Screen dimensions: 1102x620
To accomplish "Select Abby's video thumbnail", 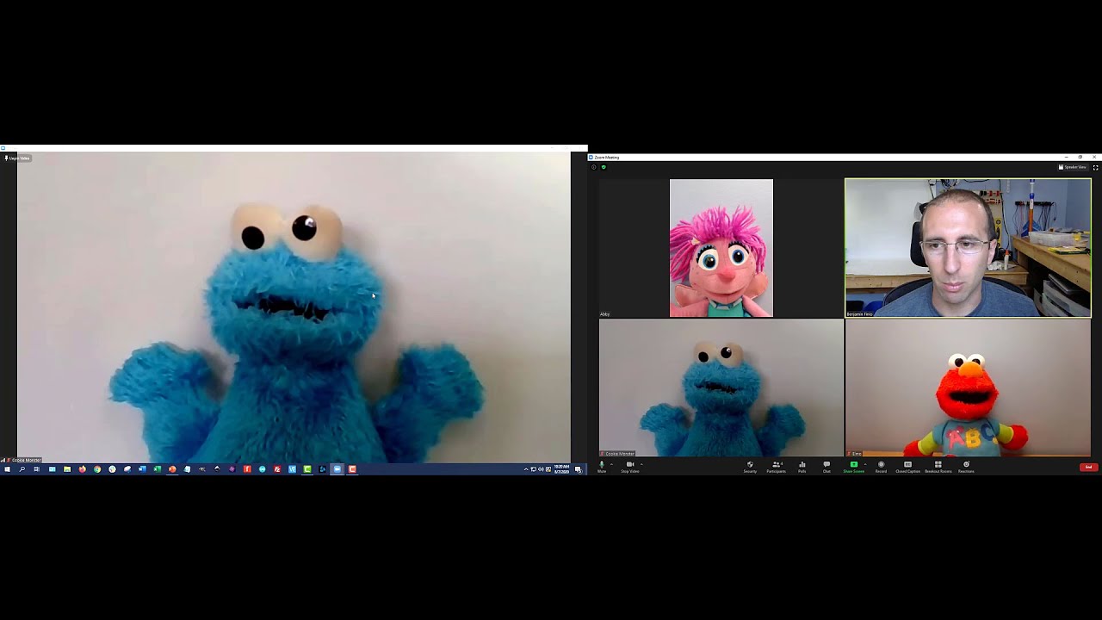I will 721,248.
